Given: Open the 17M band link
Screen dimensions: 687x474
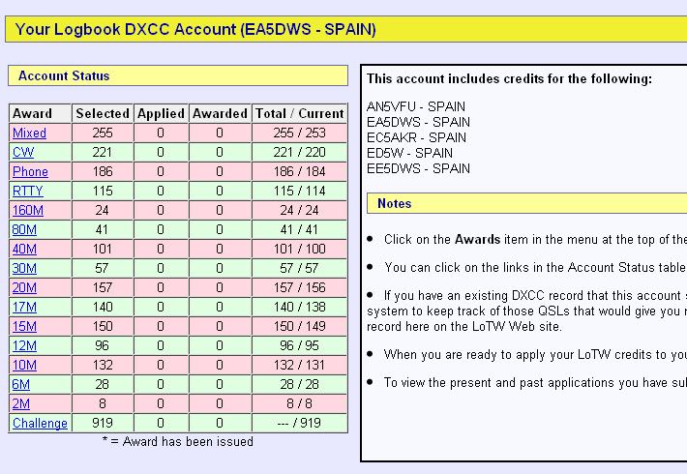Looking at the screenshot, I should click(x=24, y=307).
